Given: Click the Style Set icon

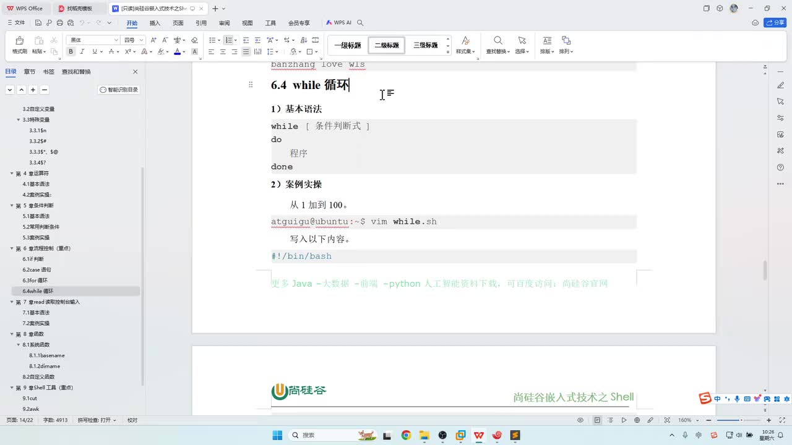Looking at the screenshot, I should [465, 40].
